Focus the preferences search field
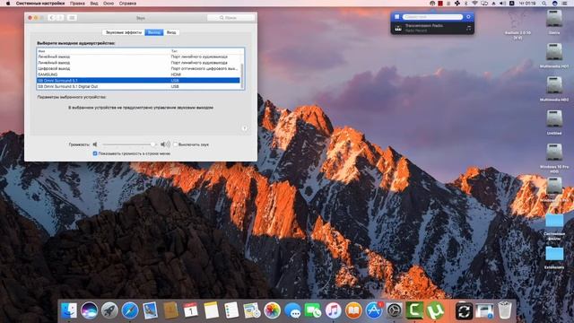Viewport: 574px width, 323px height. (231, 18)
